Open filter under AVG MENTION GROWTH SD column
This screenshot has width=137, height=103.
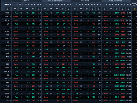(x=51, y=9)
